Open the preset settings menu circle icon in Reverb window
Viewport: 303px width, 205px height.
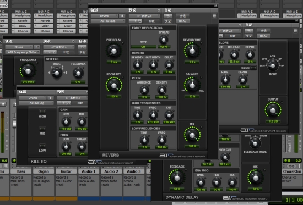coord(159,10)
